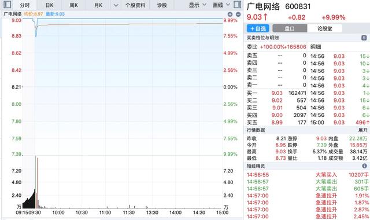Click the 跌停 value 7.39
The image size is (370, 220).
[x=321, y=145]
